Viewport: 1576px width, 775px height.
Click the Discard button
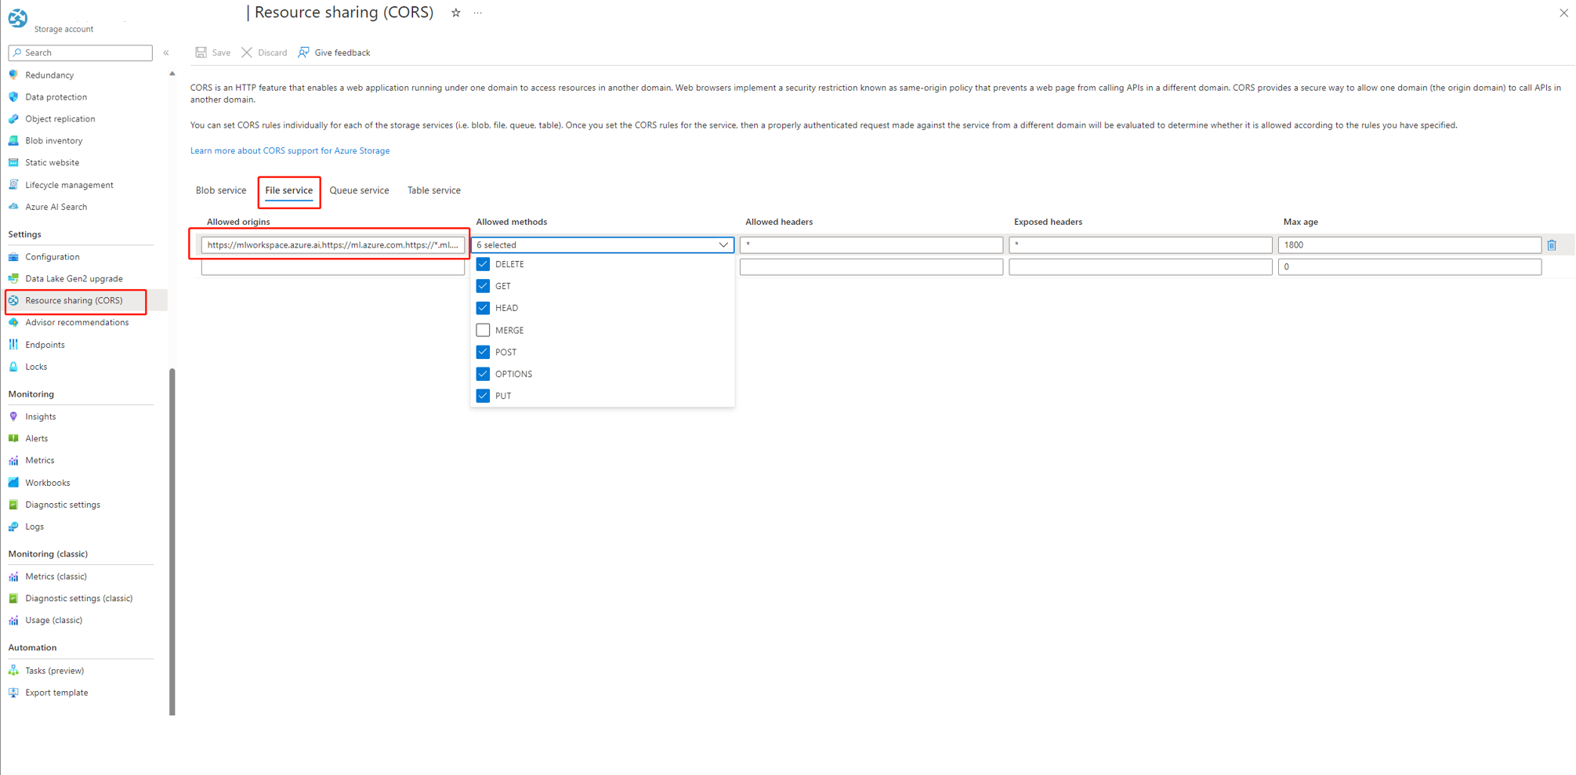coord(265,53)
